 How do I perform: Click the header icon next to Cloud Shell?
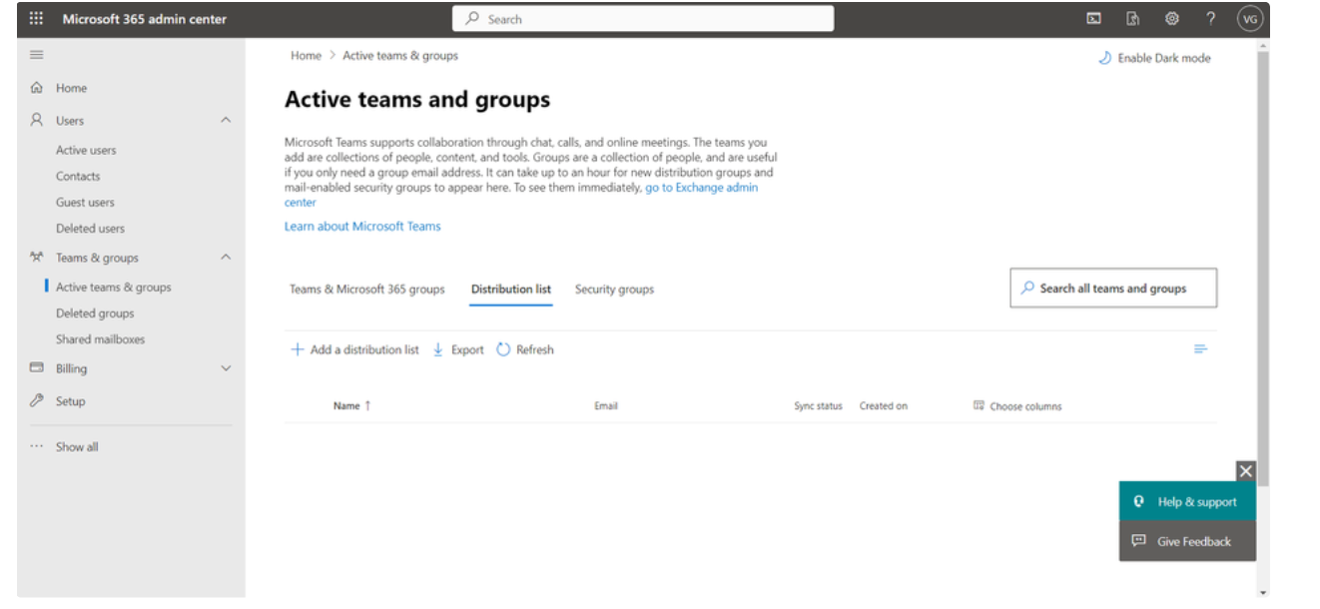point(1133,18)
